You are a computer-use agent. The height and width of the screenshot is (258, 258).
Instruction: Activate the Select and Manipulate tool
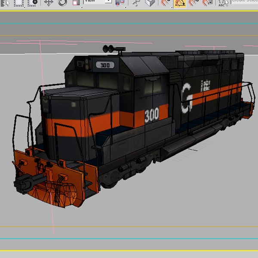[136, 3]
